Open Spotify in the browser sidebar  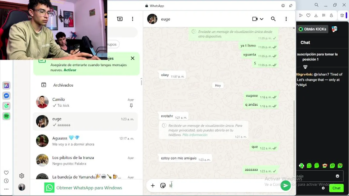(7, 116)
